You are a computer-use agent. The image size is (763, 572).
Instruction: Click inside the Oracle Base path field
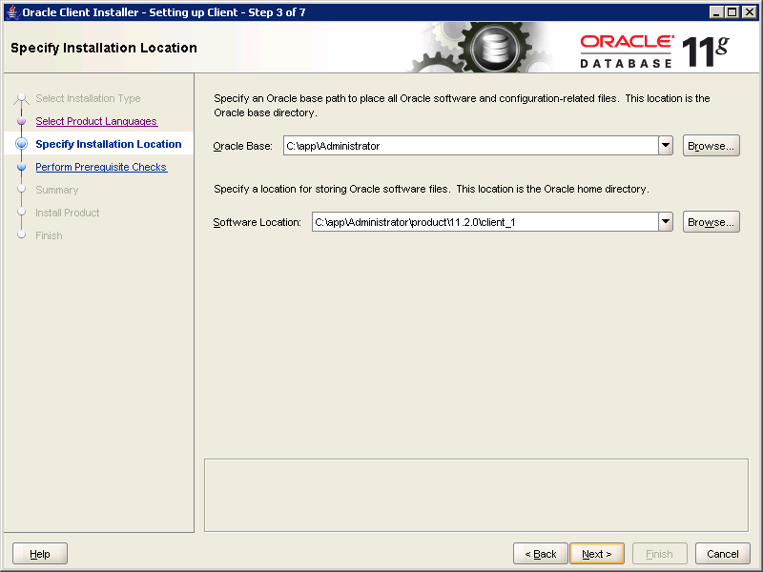click(470, 146)
